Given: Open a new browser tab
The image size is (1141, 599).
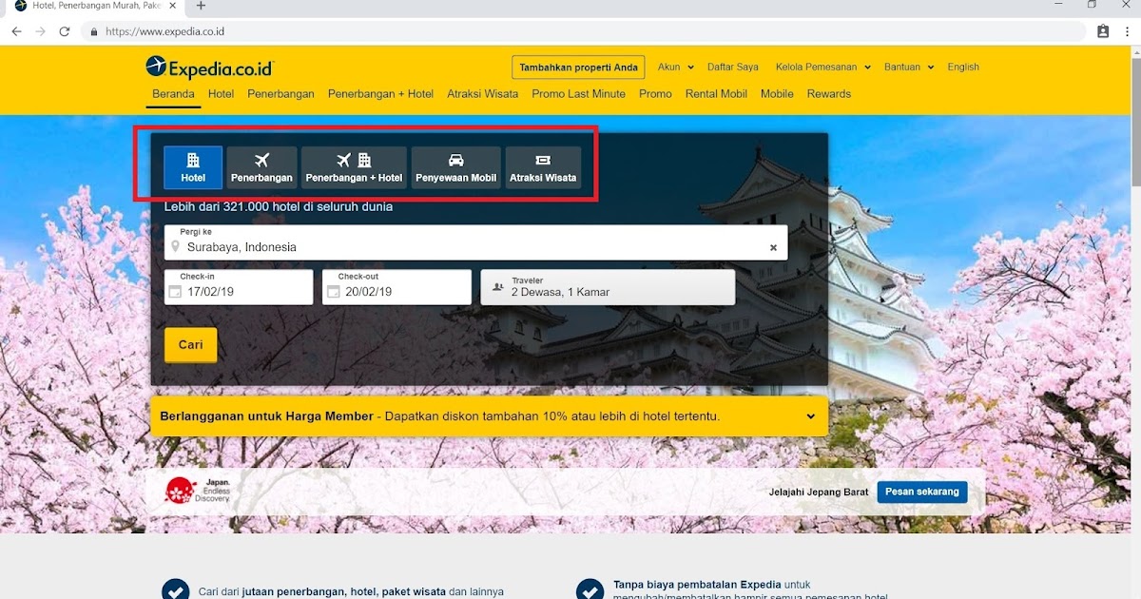Looking at the screenshot, I should click(x=201, y=6).
